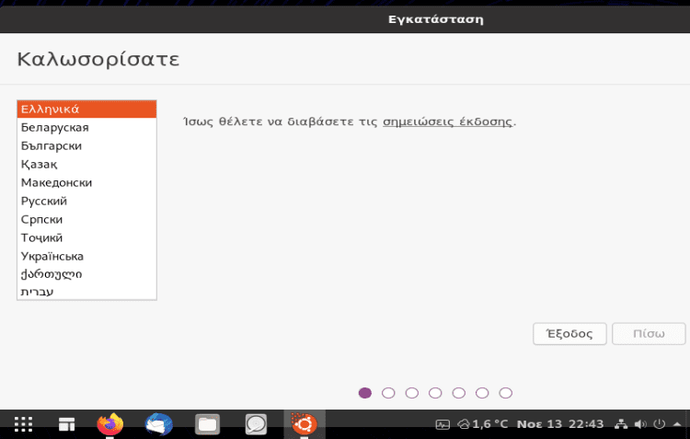Viewport: 690px width, 439px height.
Task: Click the Έξοδος quit button
Action: click(569, 334)
